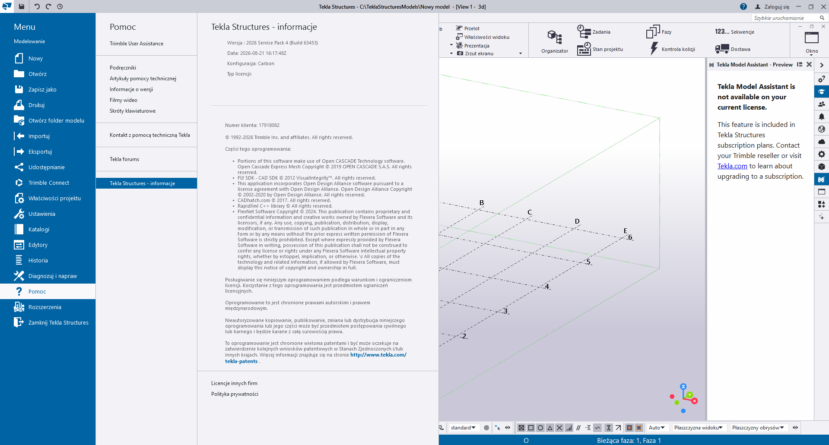Viewport: 829px width, 445px height.
Task: Open Polityka prywatności
Action: pyautogui.click(x=235, y=394)
